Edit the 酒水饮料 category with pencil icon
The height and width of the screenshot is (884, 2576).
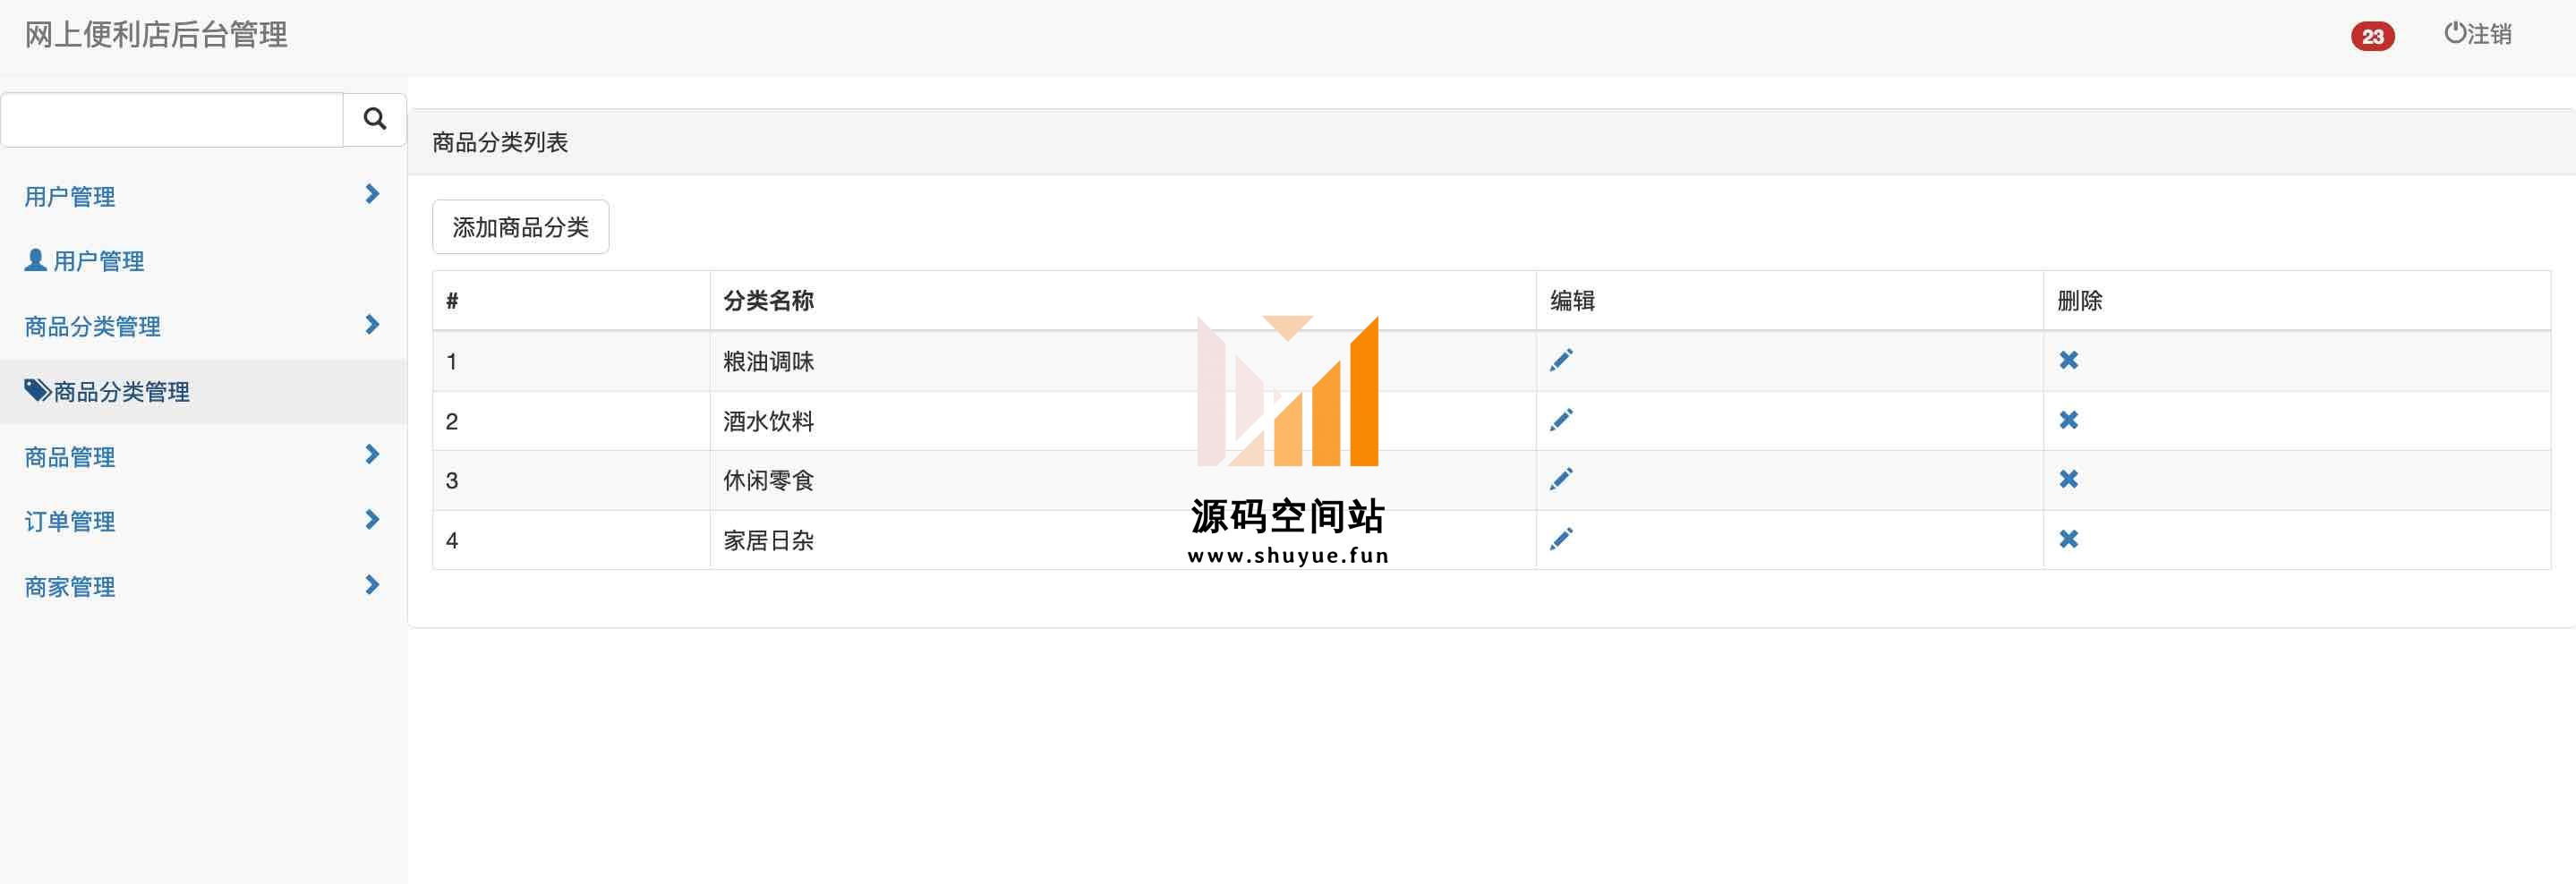coord(1561,420)
